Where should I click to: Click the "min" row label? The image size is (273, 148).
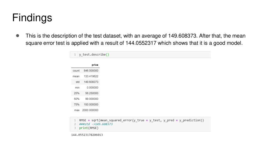(x=77, y=87)
